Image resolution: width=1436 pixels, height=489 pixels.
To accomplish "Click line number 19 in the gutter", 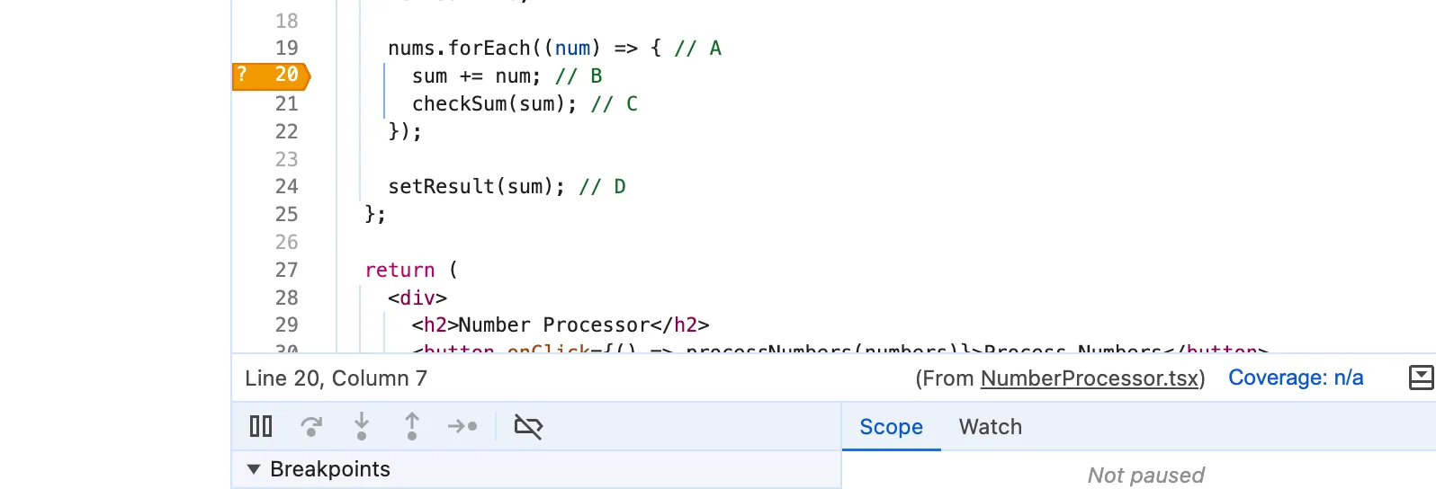I will (x=286, y=49).
